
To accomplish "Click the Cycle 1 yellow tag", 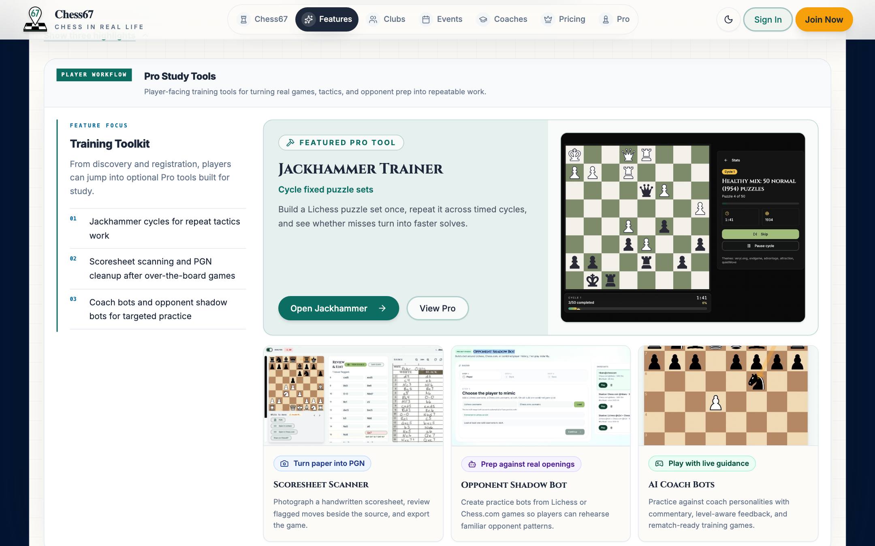I will tap(729, 171).
